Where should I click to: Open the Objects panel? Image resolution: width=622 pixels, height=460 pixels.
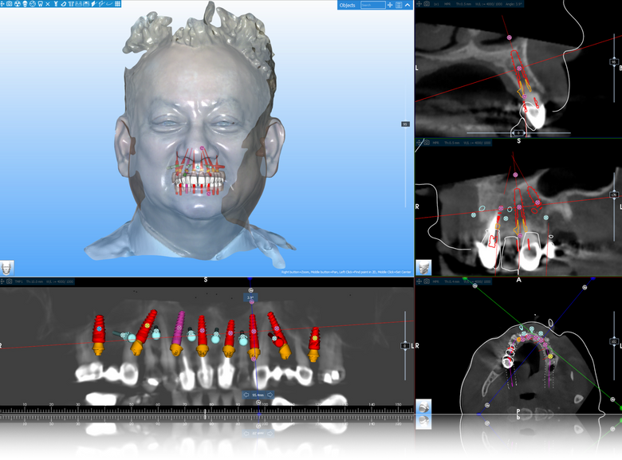(x=348, y=5)
